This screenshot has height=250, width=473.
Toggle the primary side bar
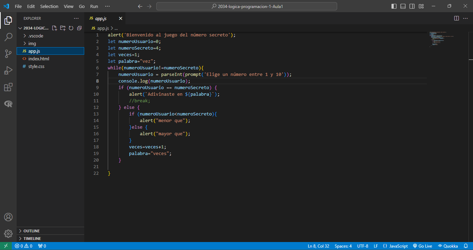(394, 6)
